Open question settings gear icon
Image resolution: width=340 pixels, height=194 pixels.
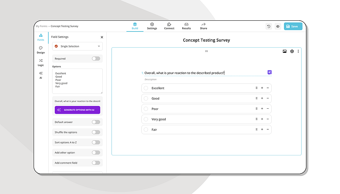click(292, 51)
